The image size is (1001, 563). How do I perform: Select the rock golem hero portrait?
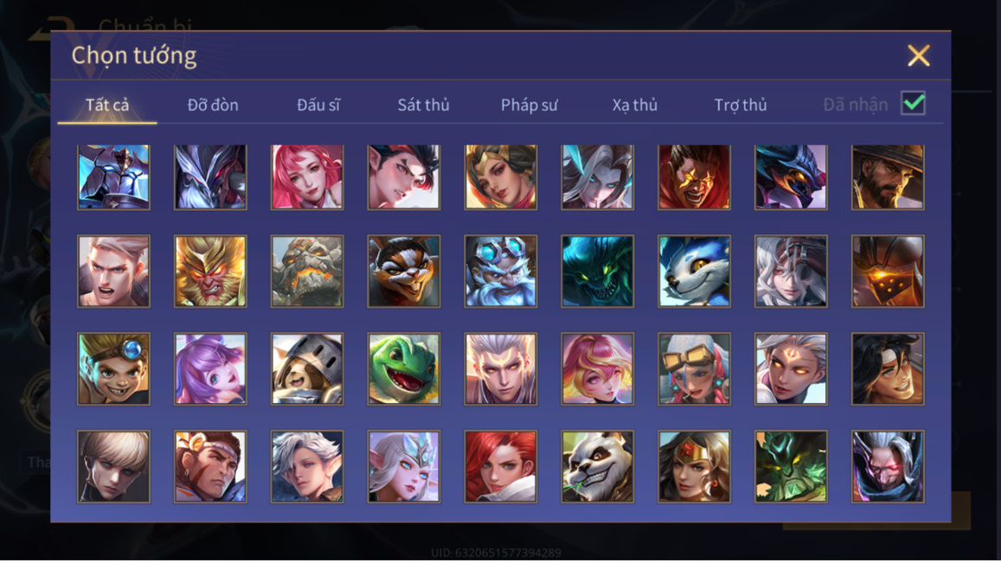pyautogui.click(x=307, y=272)
